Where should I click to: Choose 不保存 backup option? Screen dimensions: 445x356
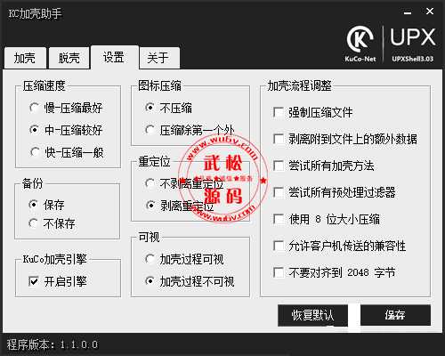point(52,223)
